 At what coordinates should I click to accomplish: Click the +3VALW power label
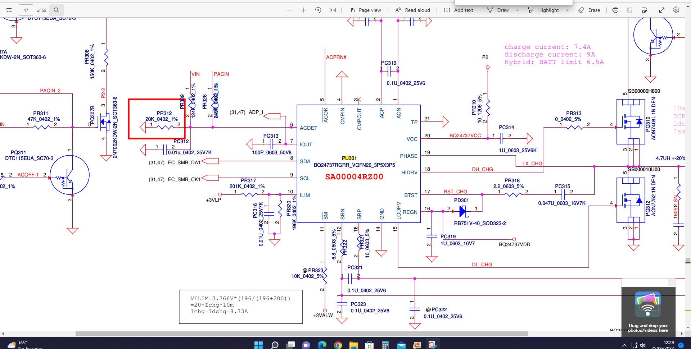pos(323,315)
